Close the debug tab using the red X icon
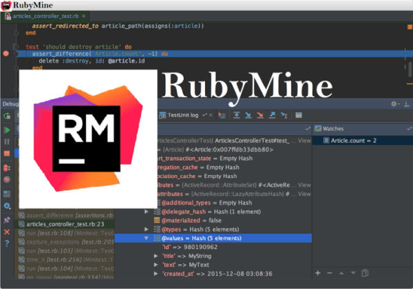Viewport: 413px width, 289px height. tap(7, 232)
